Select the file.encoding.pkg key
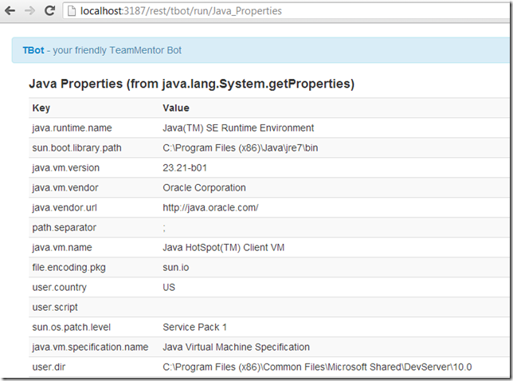 click(69, 267)
